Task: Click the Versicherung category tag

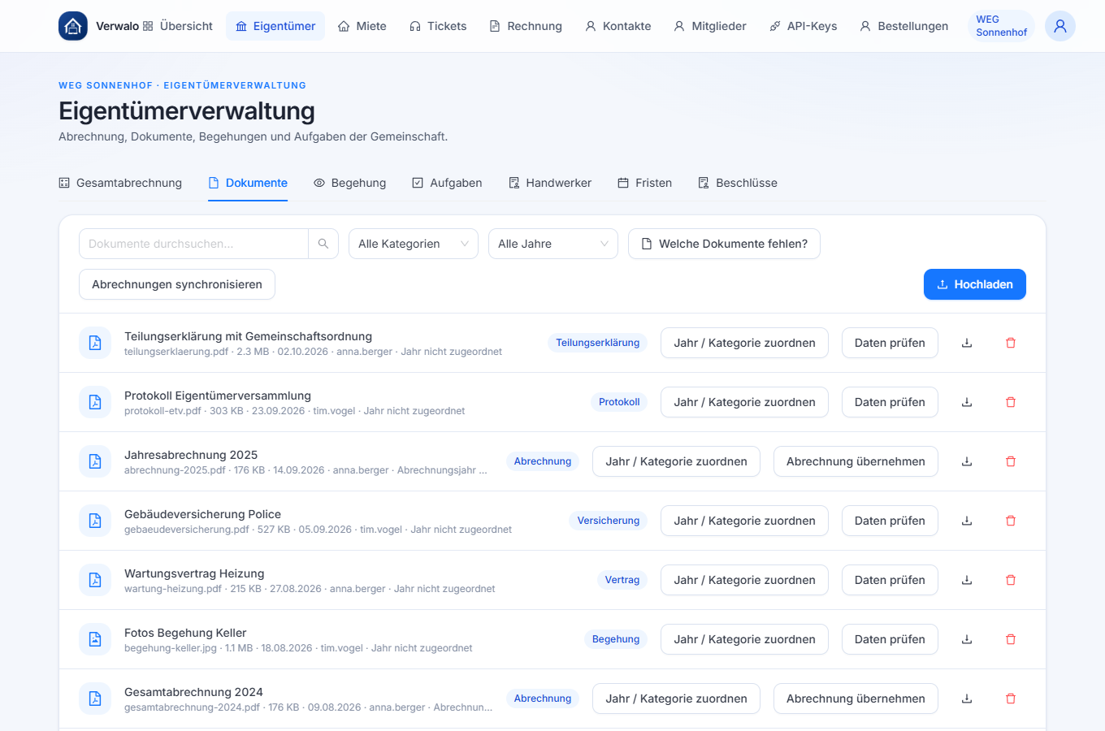Action: [x=609, y=521]
